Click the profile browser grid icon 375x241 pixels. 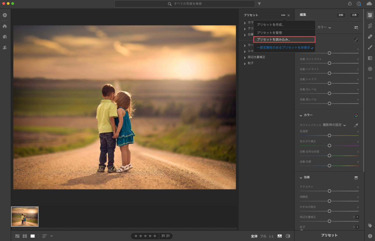356,27
